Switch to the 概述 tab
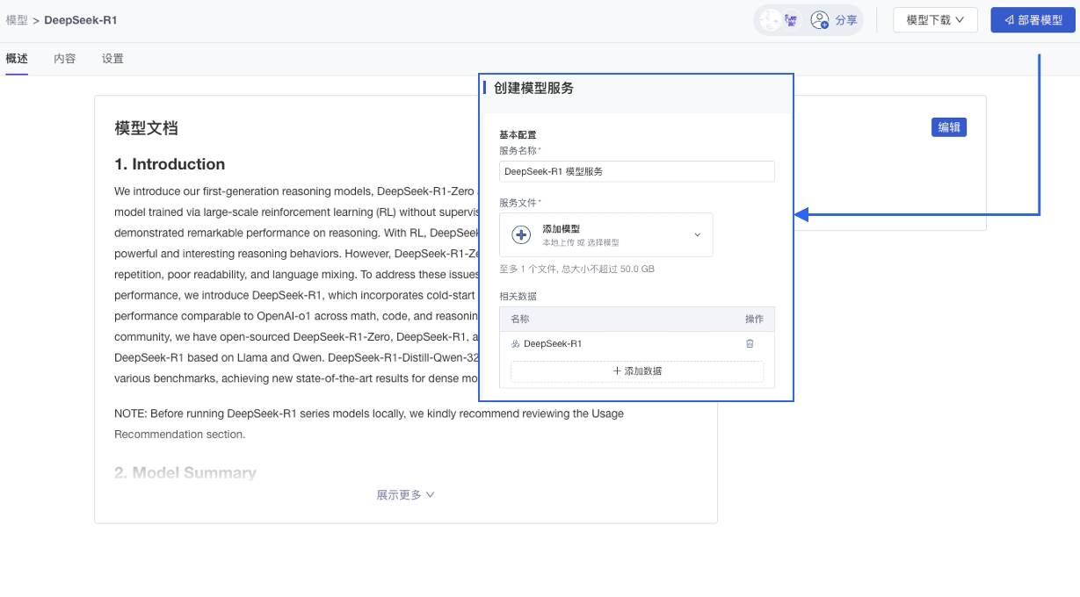Screen dimensions: 1080x597 click(x=17, y=59)
